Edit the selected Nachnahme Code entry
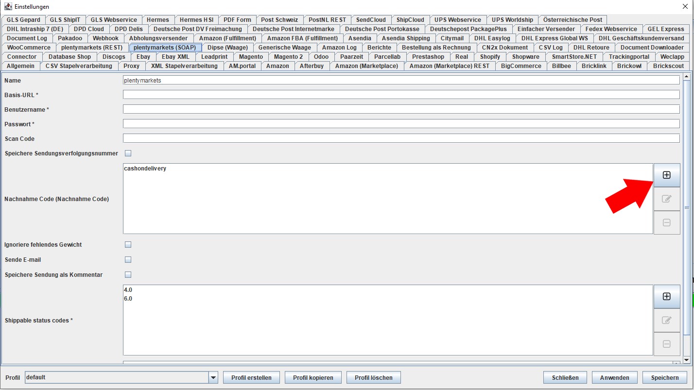 [x=666, y=199]
